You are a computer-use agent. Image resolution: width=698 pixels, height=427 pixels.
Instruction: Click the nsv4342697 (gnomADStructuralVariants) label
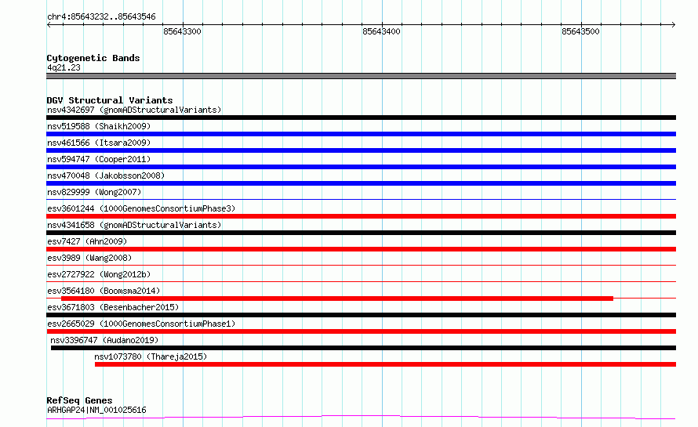(134, 110)
